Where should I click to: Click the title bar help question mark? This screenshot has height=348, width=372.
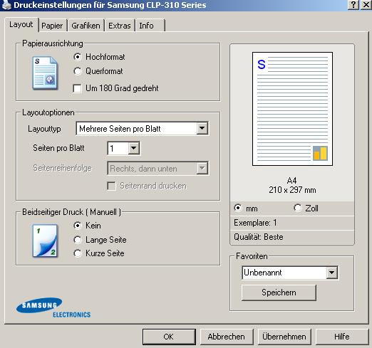[353, 5]
